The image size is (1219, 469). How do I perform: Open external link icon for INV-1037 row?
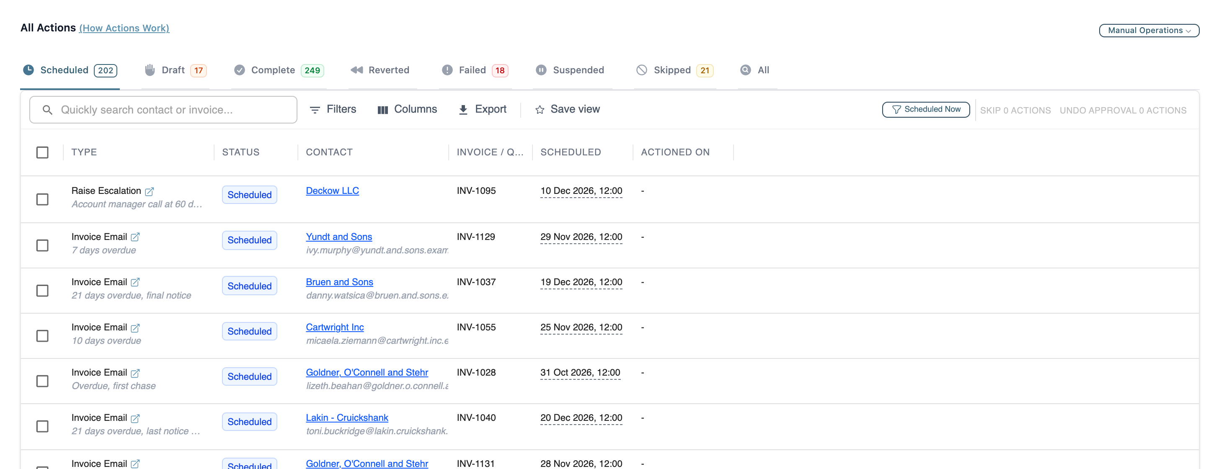click(x=135, y=282)
